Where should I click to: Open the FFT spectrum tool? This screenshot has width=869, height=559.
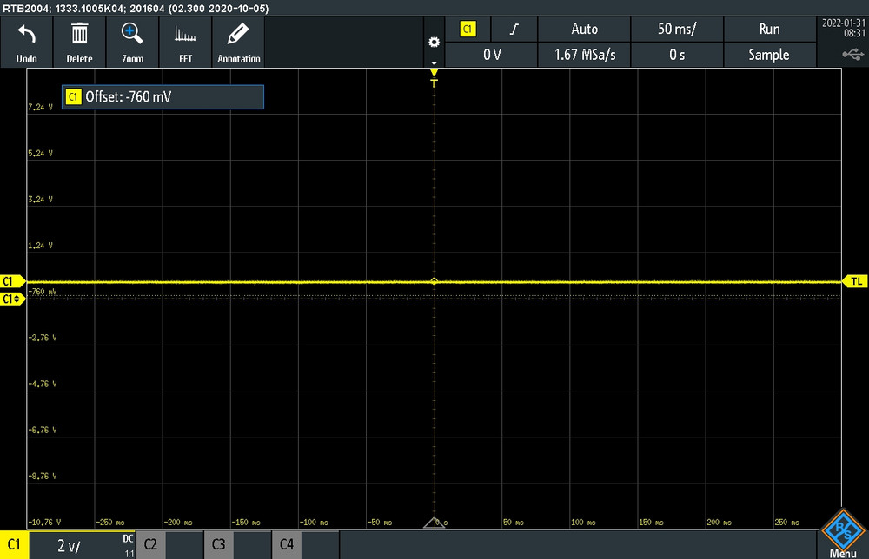click(185, 43)
